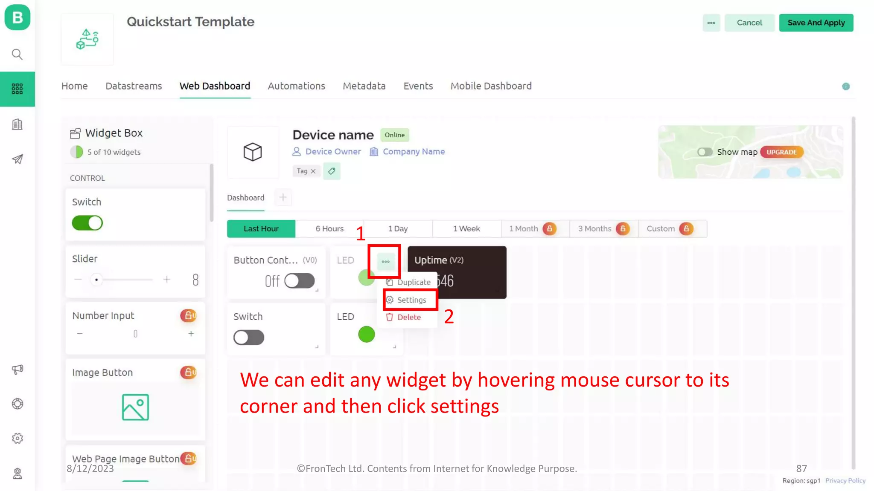This screenshot has height=491, width=874.
Task: Click the lock badge on Number Input
Action: (188, 315)
